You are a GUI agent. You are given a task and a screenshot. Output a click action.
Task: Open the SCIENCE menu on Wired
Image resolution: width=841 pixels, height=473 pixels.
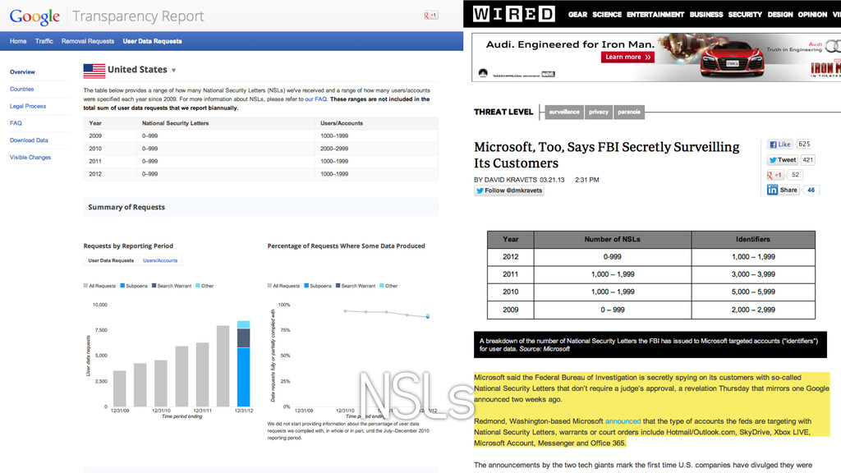[x=607, y=15]
